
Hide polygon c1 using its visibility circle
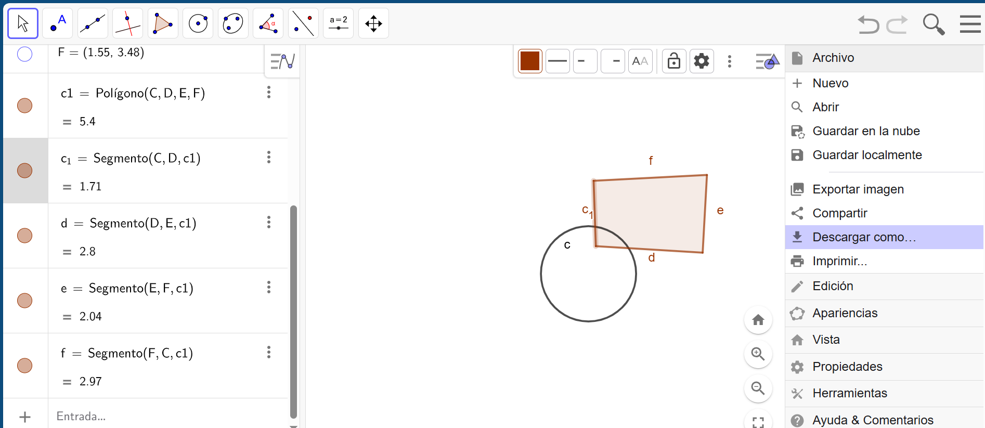click(x=24, y=106)
